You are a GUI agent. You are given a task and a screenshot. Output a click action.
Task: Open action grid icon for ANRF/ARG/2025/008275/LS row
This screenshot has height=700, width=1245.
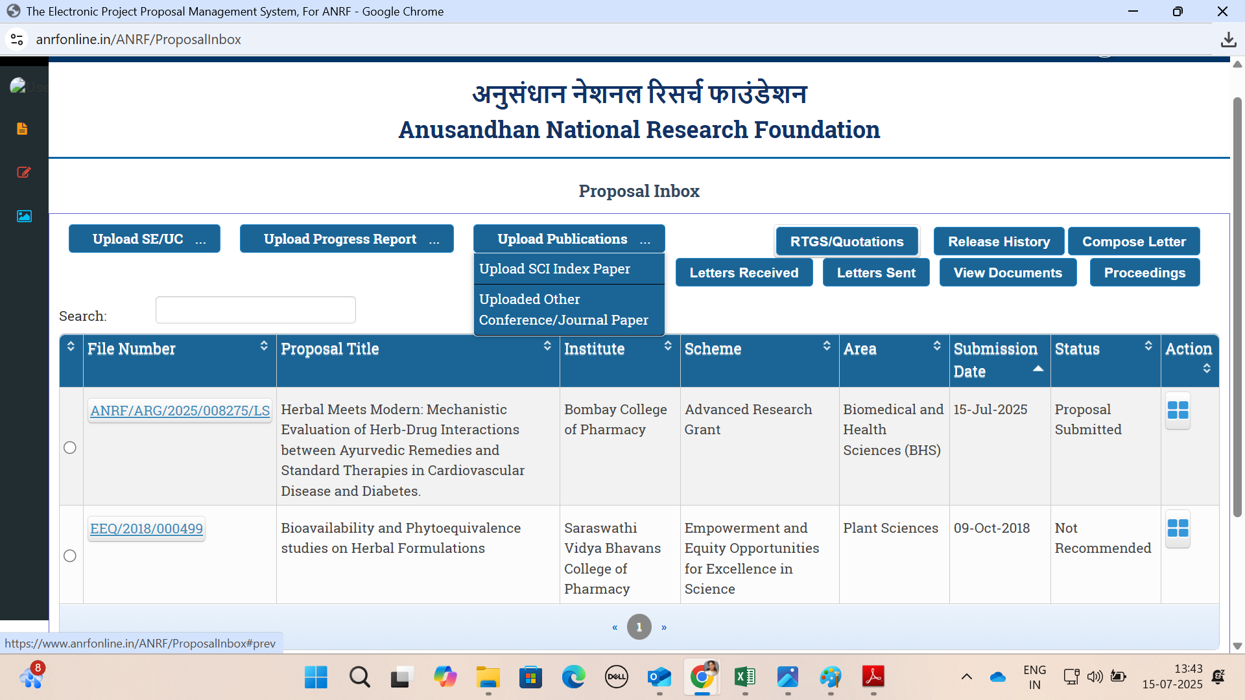tap(1178, 410)
